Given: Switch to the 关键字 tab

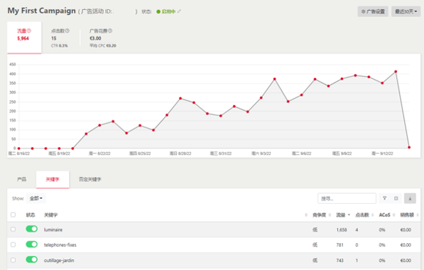Looking at the screenshot, I should click(53, 179).
